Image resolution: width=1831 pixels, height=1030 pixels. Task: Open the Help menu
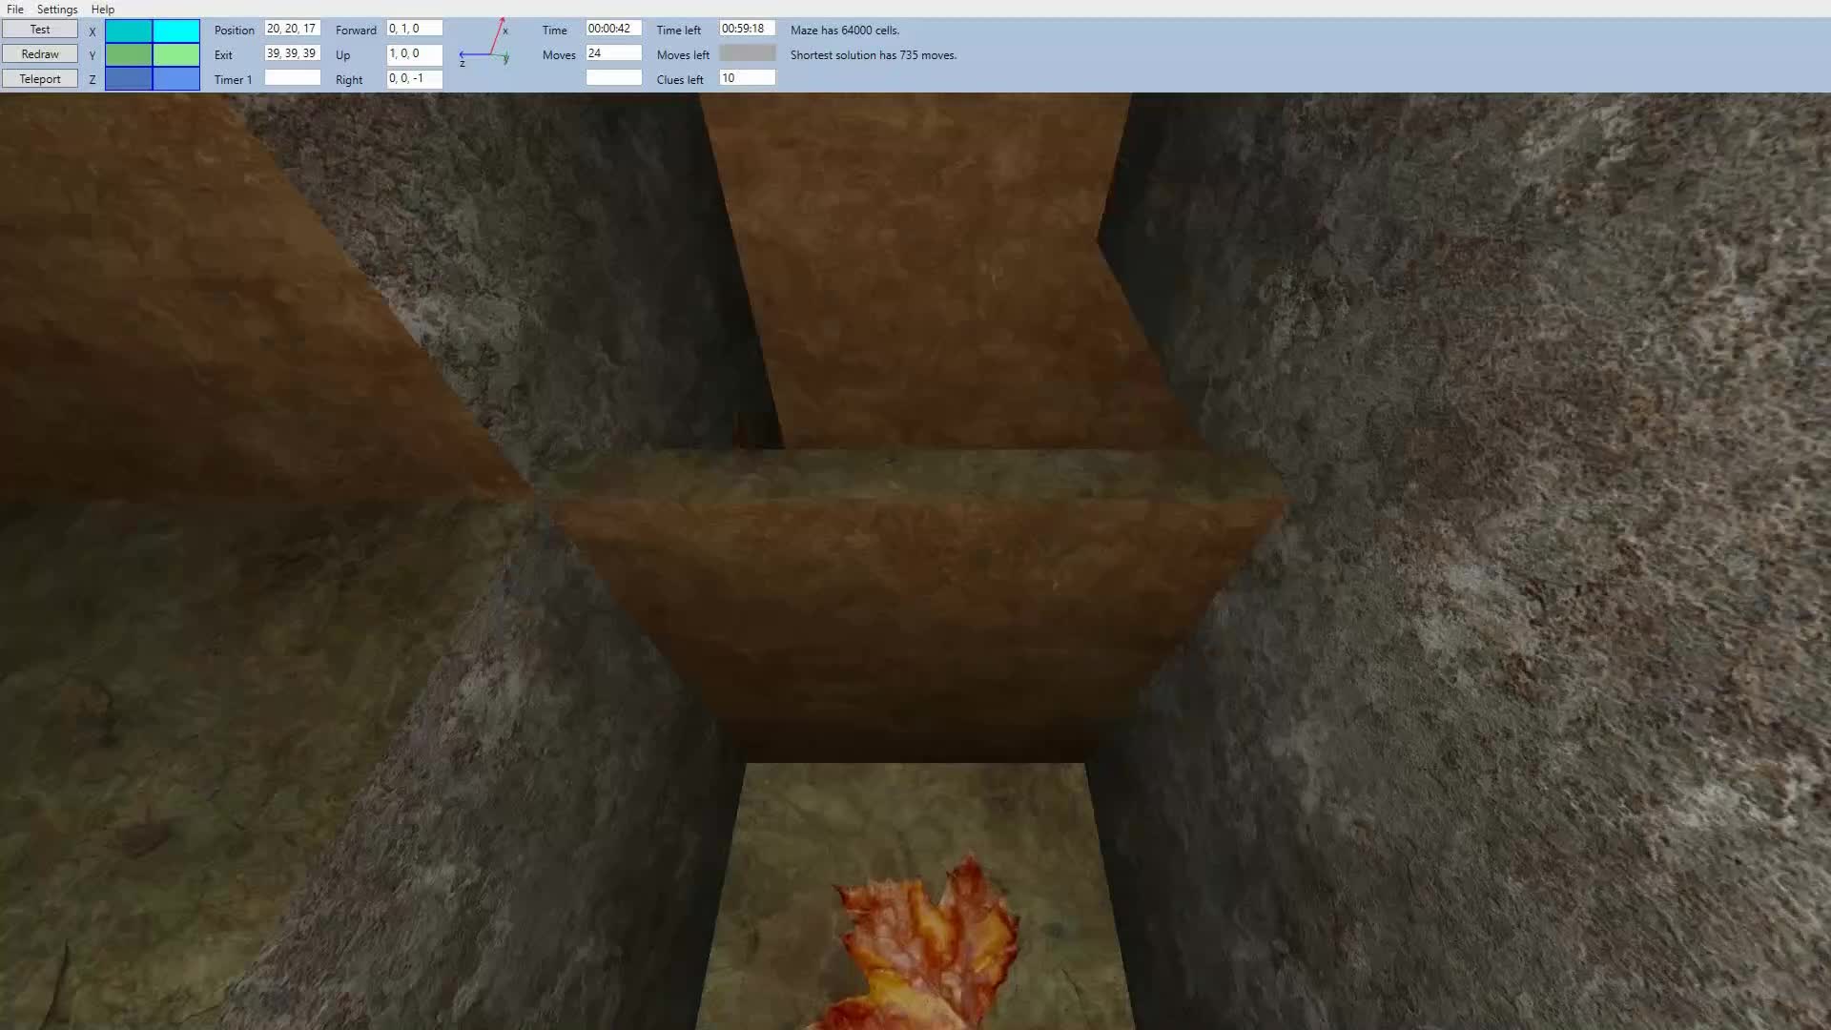coord(103,9)
